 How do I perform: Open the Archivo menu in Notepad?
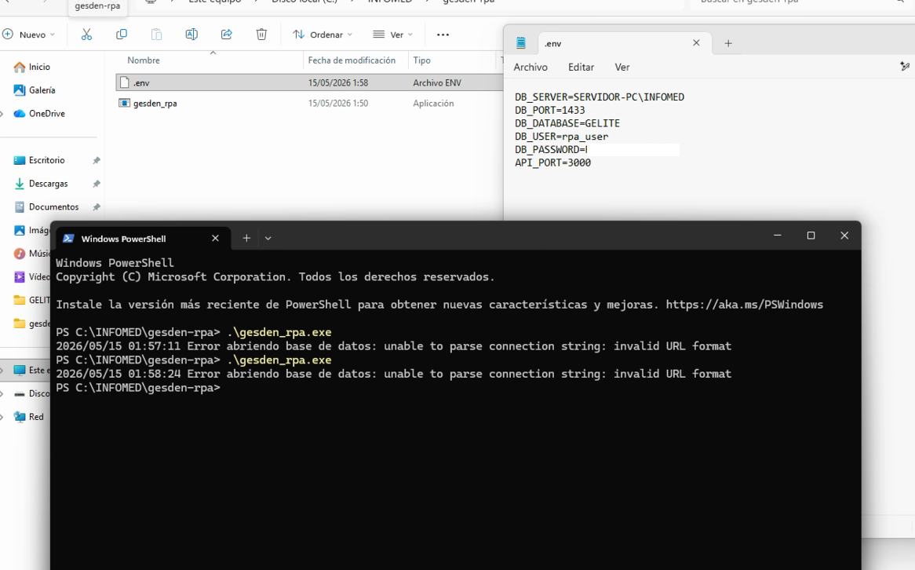coord(530,68)
